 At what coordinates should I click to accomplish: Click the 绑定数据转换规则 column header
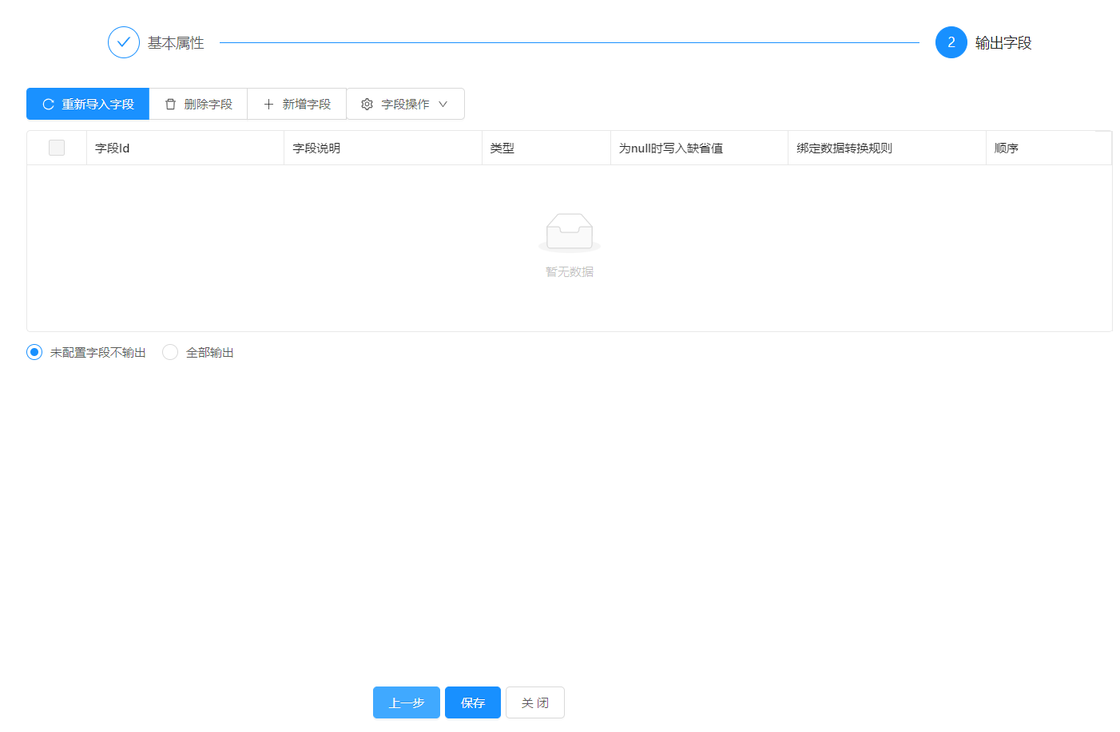click(x=844, y=148)
